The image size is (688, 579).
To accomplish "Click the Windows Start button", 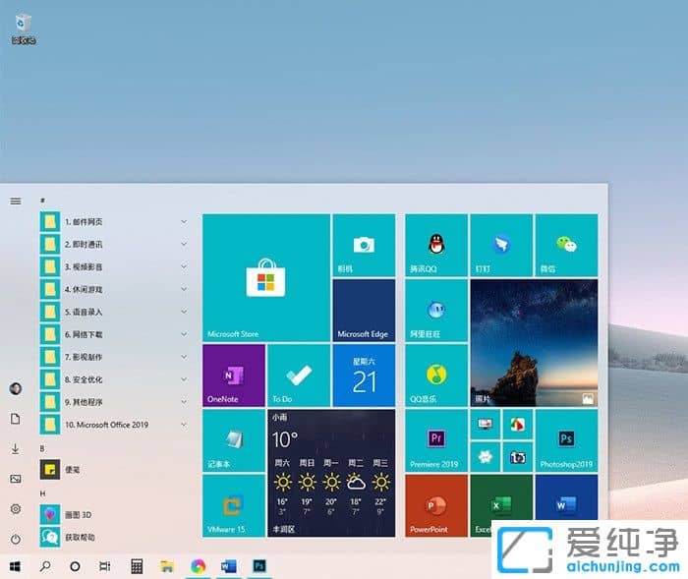I will [15, 566].
